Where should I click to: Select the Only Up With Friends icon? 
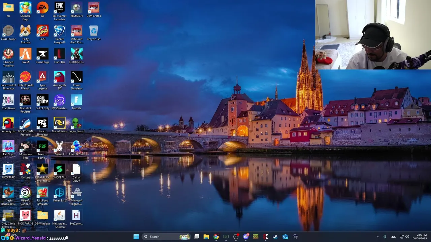[x=25, y=81]
